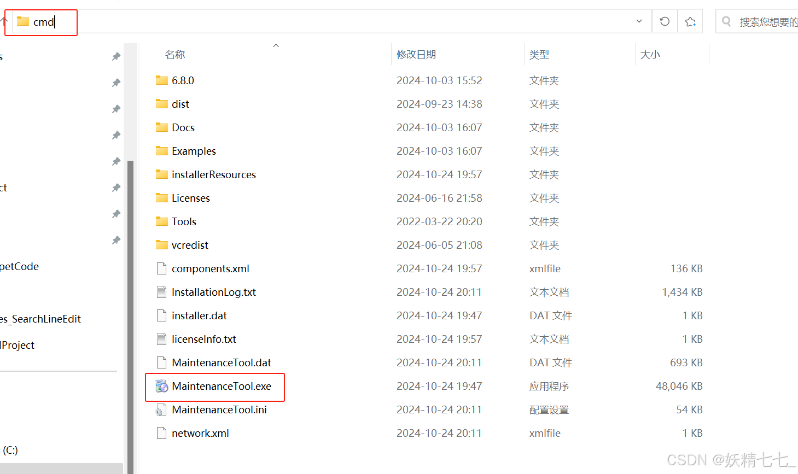The image size is (798, 474).
Task: Sort by the 类型 column header
Action: [x=539, y=54]
